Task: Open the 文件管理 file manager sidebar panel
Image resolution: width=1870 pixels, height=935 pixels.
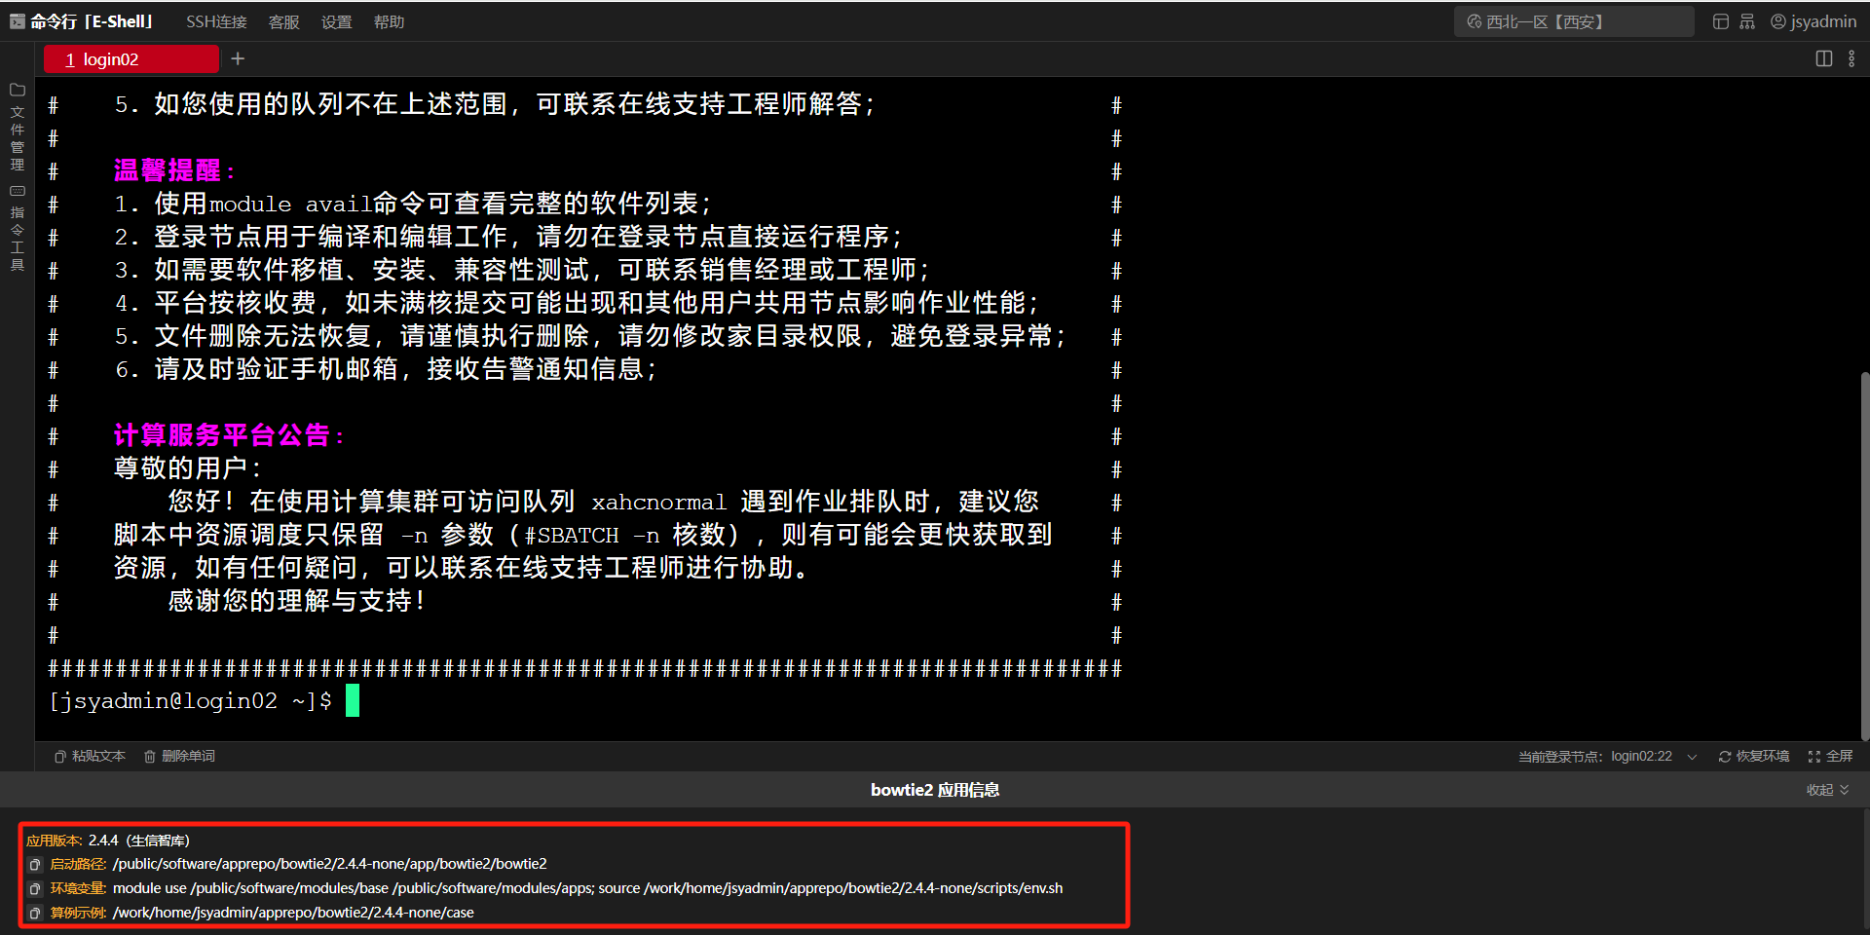Action: pyautogui.click(x=17, y=127)
